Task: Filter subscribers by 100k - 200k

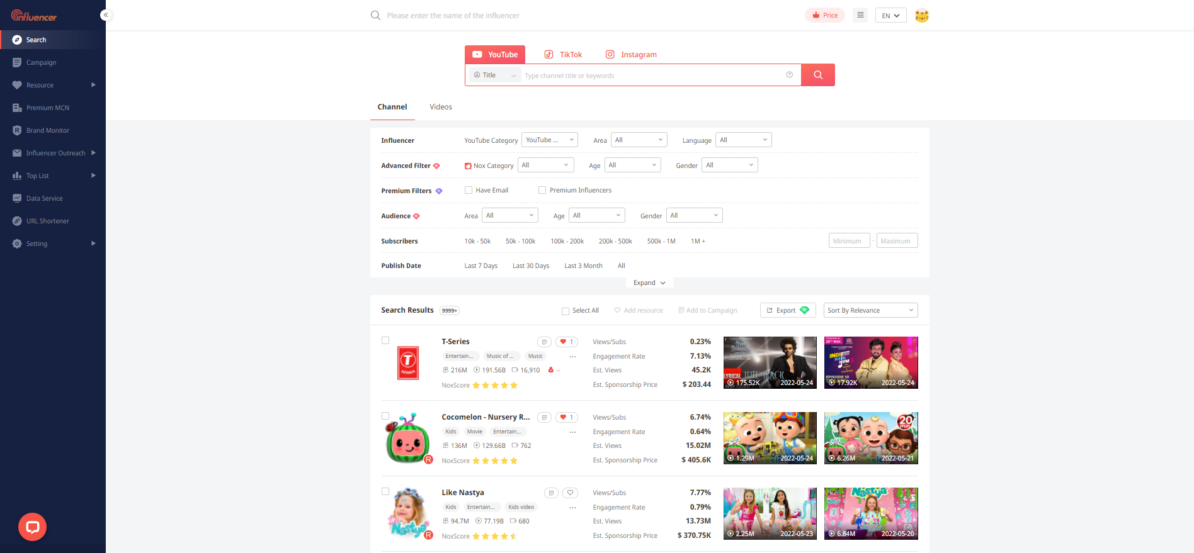Action: tap(567, 241)
